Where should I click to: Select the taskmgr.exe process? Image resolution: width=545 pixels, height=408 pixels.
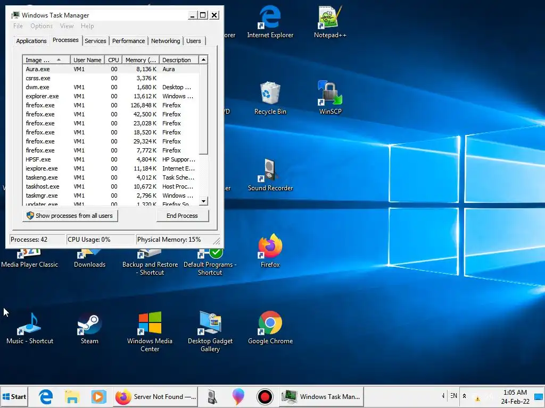111,195
